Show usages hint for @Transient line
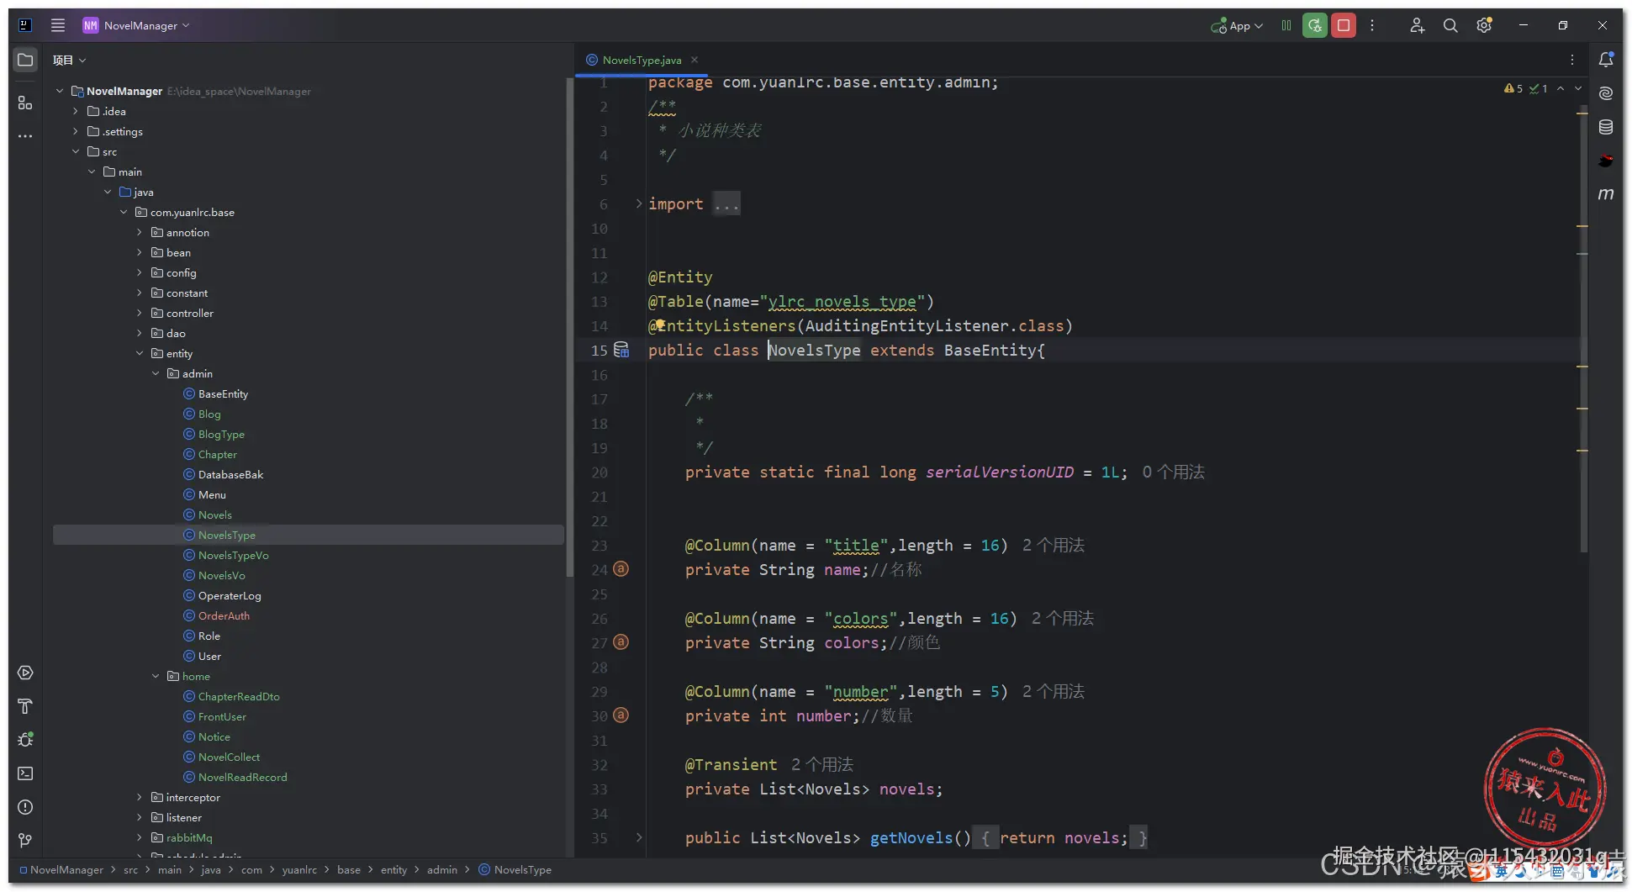Image resolution: width=1632 pixels, height=892 pixels. click(x=822, y=764)
